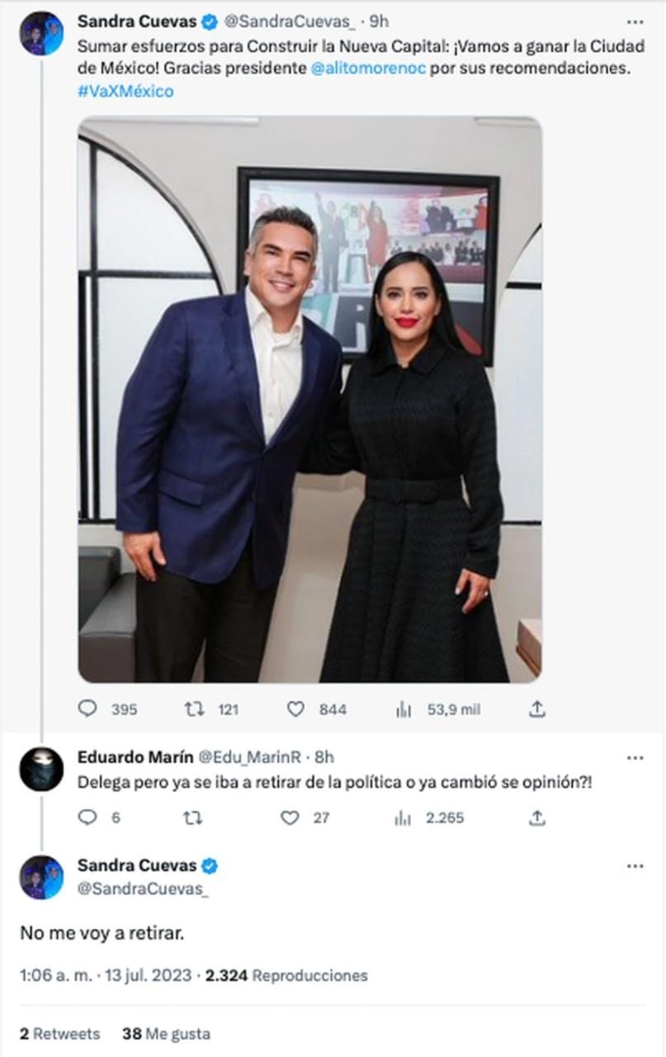Like Eduardo Marín's reply
The height and width of the screenshot is (1057, 666).
coord(289,818)
